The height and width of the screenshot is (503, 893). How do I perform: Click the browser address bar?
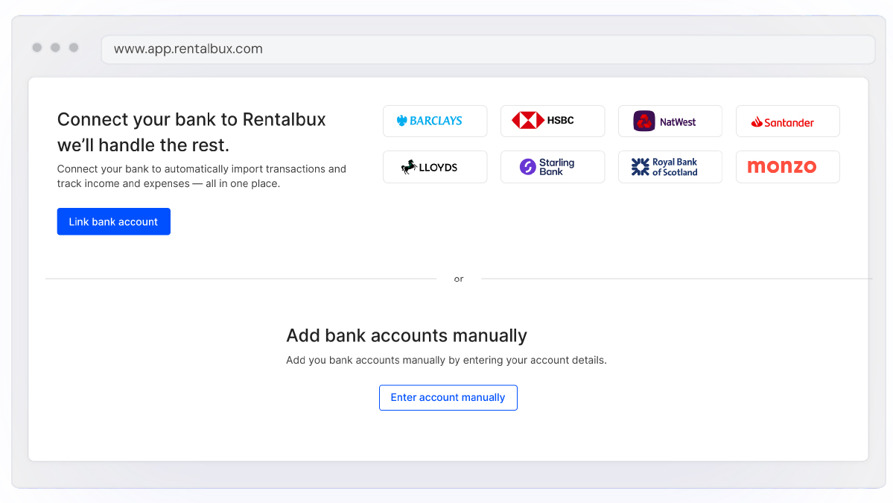(x=488, y=49)
